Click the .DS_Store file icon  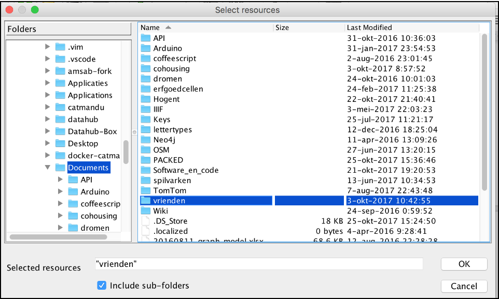(145, 221)
